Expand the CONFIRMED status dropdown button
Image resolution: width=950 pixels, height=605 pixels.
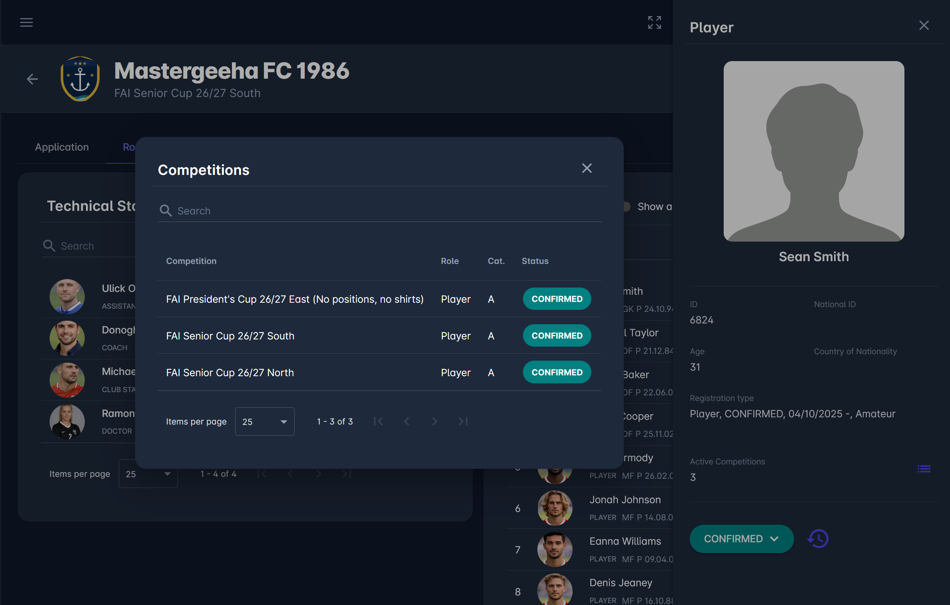tap(742, 539)
